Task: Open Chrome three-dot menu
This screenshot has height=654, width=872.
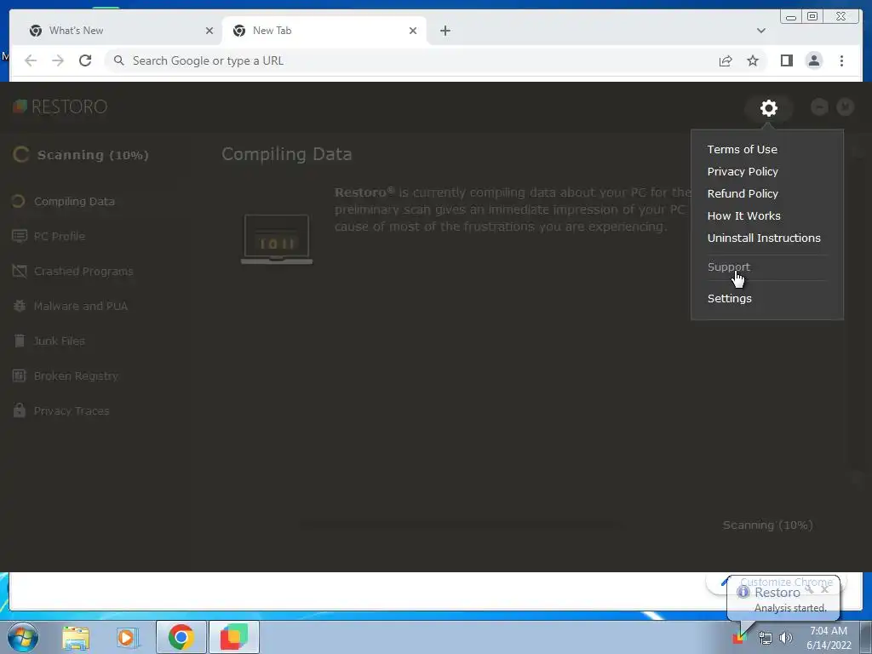Action: tap(841, 60)
